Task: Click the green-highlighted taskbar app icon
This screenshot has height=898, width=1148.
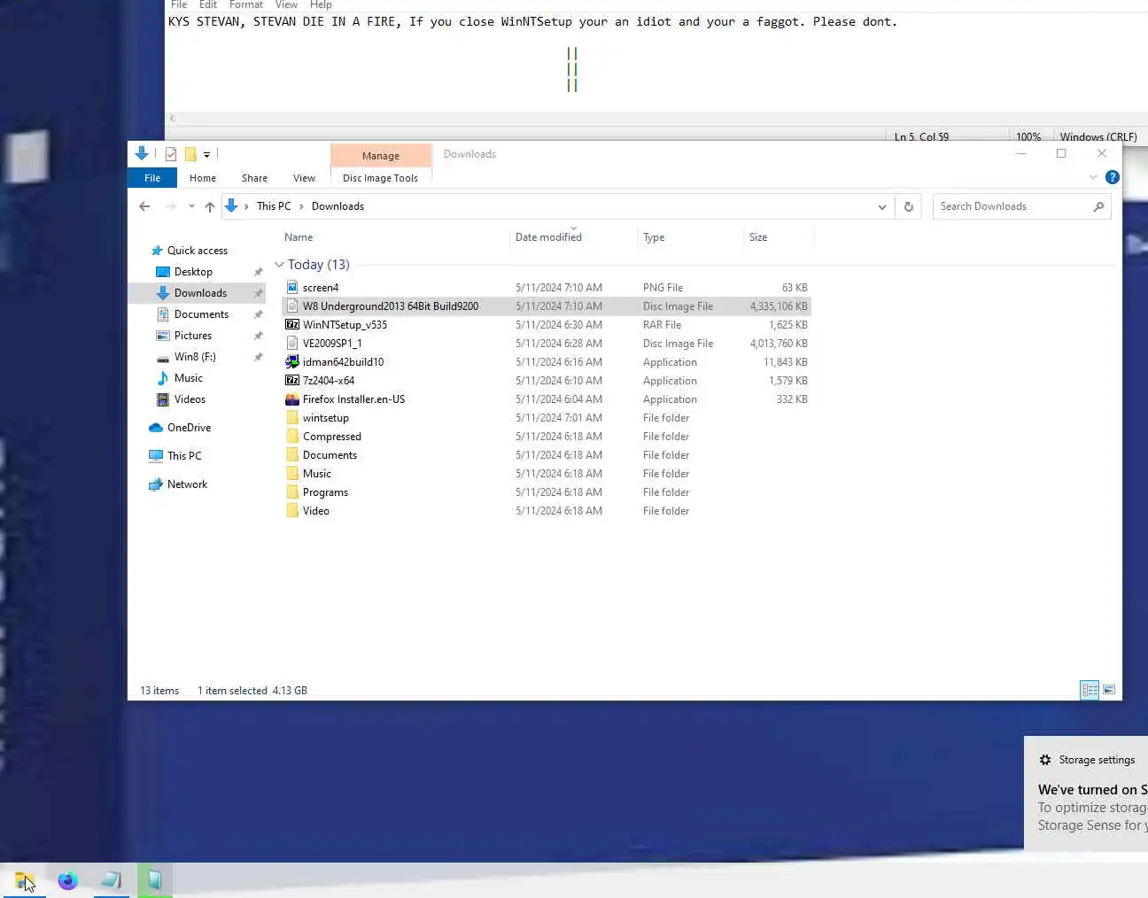Action: [x=155, y=881]
